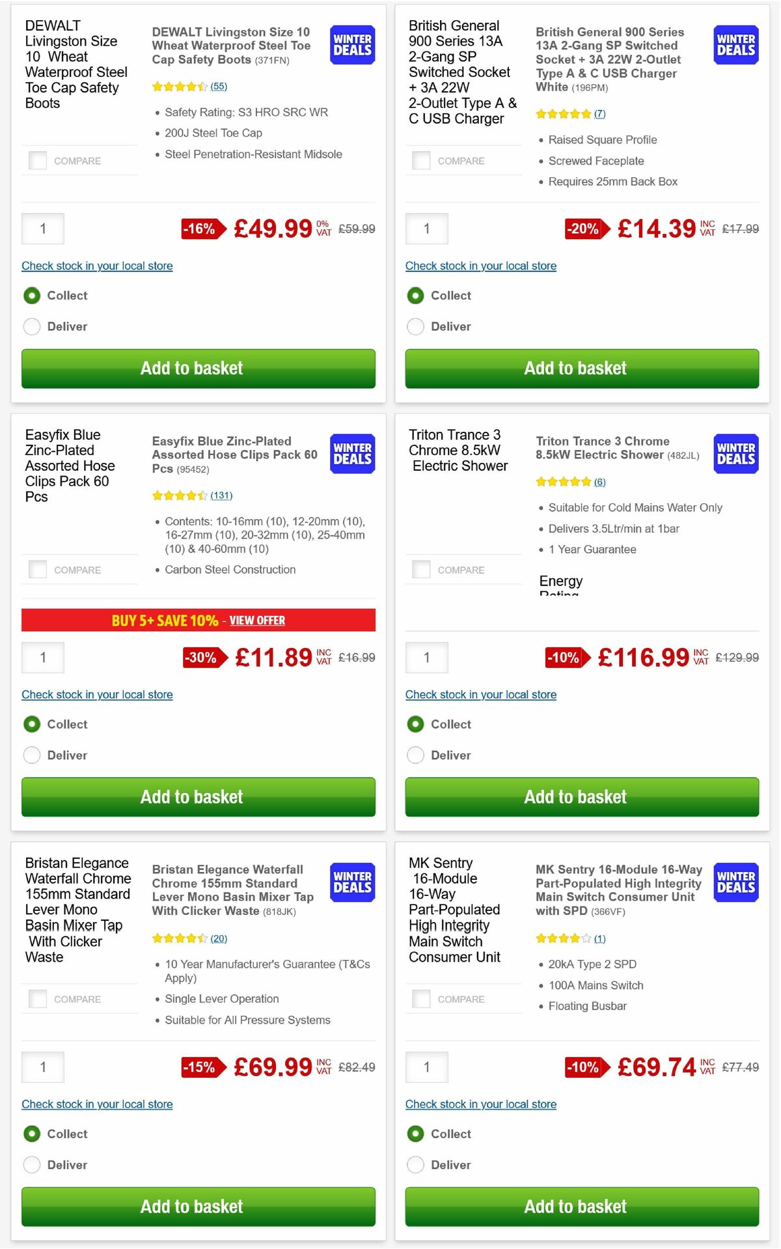Click VIEW OFFER on the Easyfix deal banner
This screenshot has height=1249, width=781.
coord(257,621)
